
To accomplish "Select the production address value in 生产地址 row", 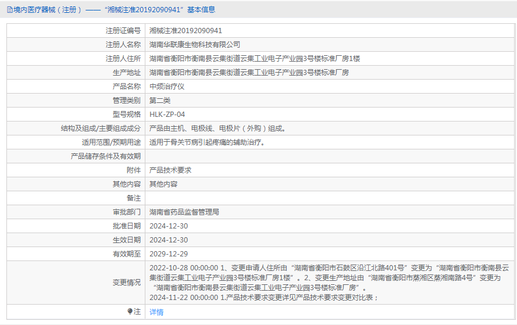I will pyautogui.click(x=249, y=73).
